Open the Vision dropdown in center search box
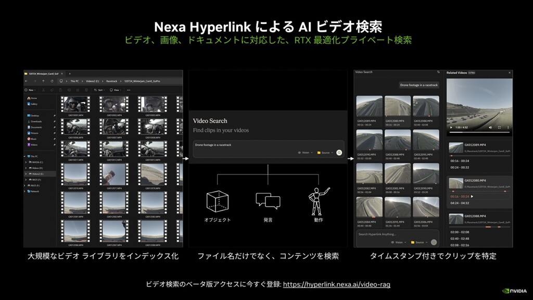The image size is (533, 300). click(x=305, y=153)
